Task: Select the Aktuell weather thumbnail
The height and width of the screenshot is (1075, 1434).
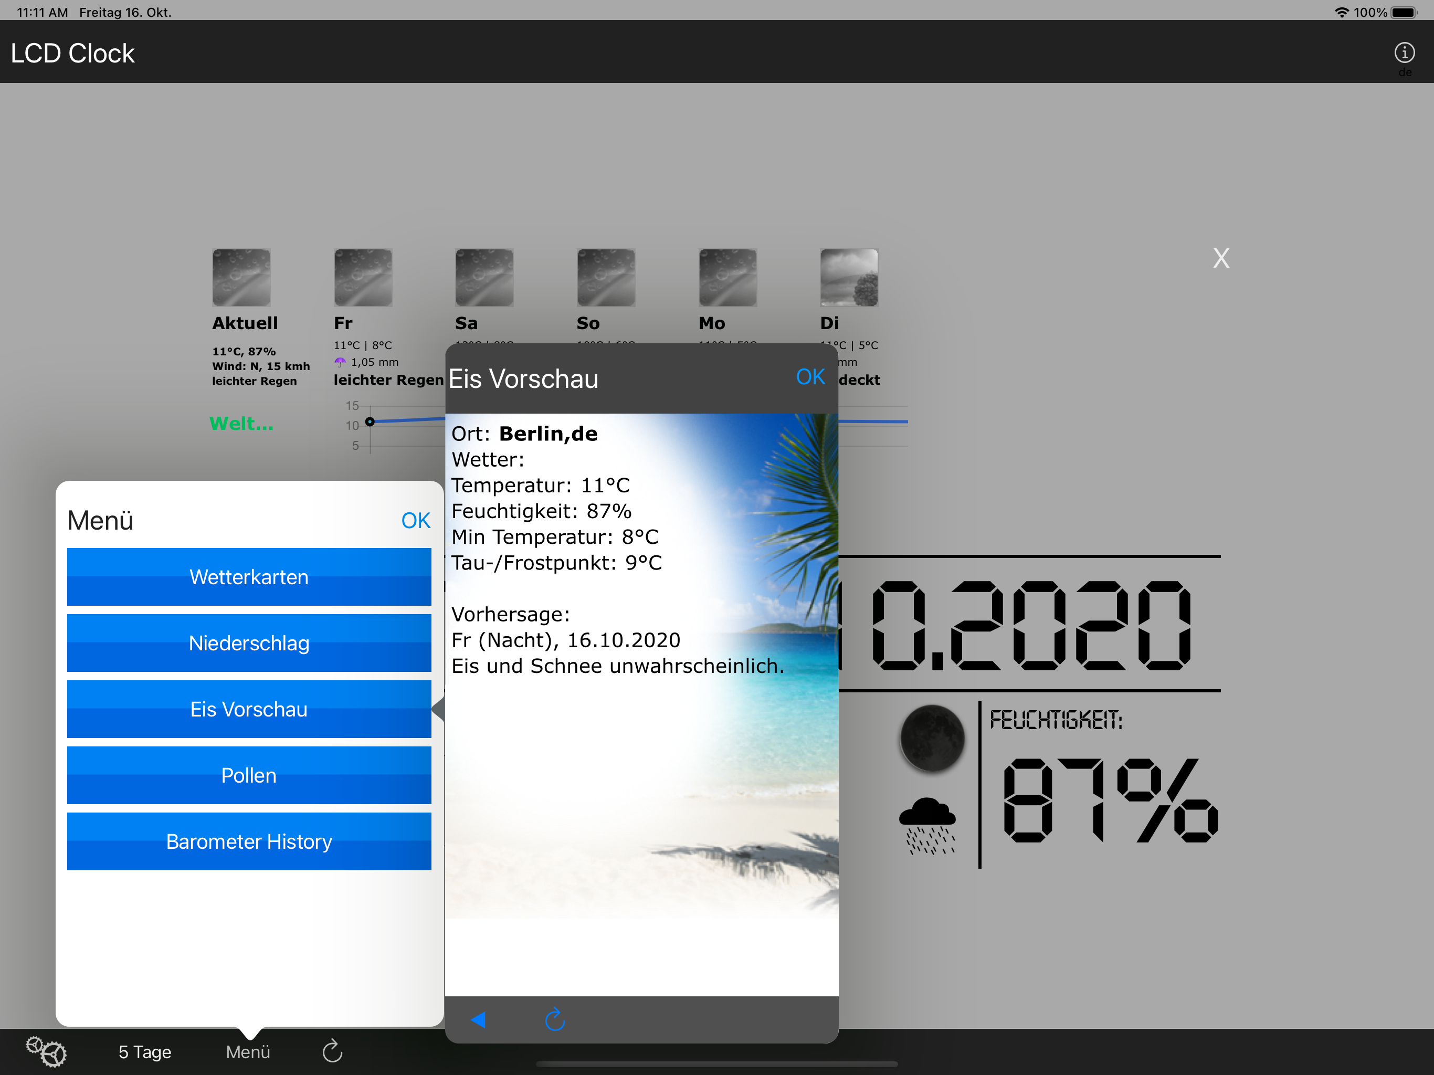Action: click(x=241, y=278)
